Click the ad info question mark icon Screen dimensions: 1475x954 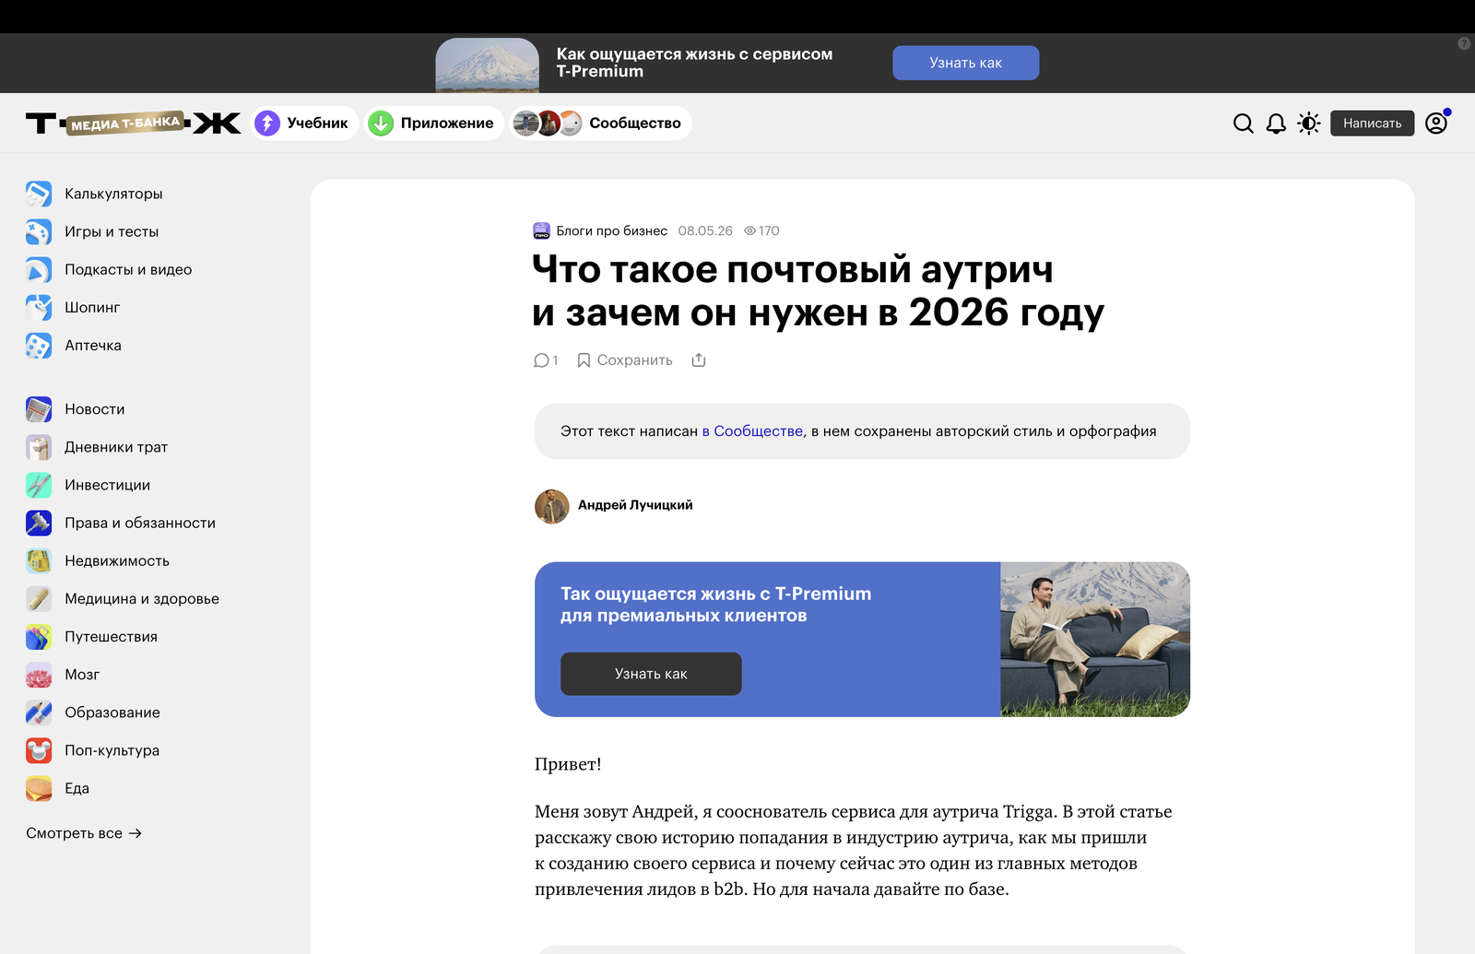1464,43
